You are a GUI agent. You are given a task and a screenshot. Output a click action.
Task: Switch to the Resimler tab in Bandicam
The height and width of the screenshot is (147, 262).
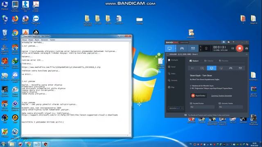(x=224, y=61)
